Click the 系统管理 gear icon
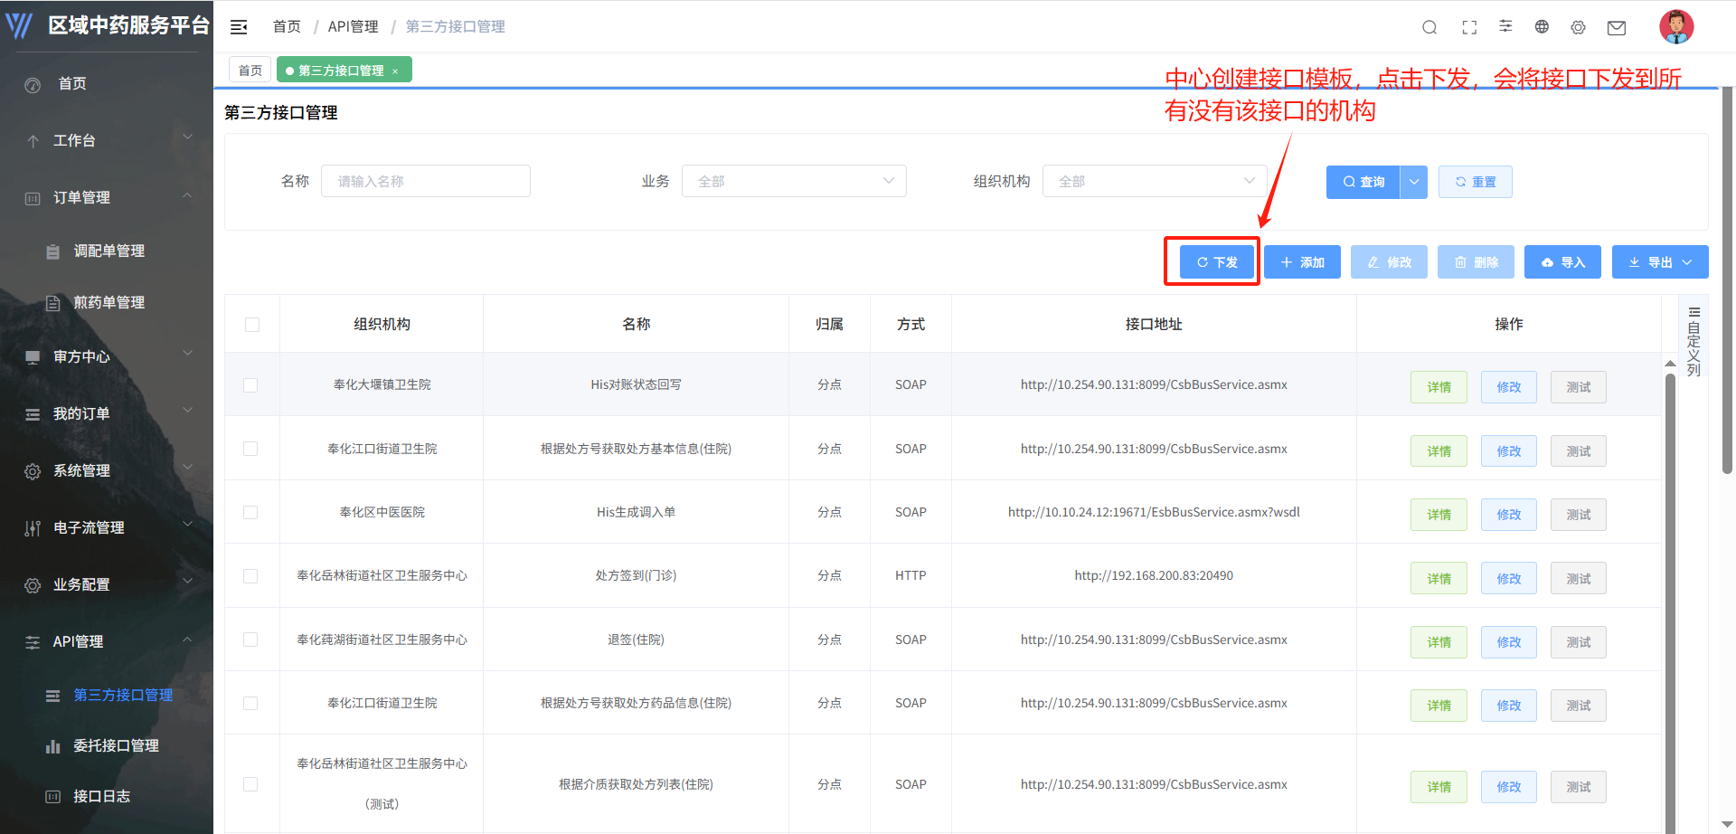This screenshot has height=834, width=1736. point(33,471)
